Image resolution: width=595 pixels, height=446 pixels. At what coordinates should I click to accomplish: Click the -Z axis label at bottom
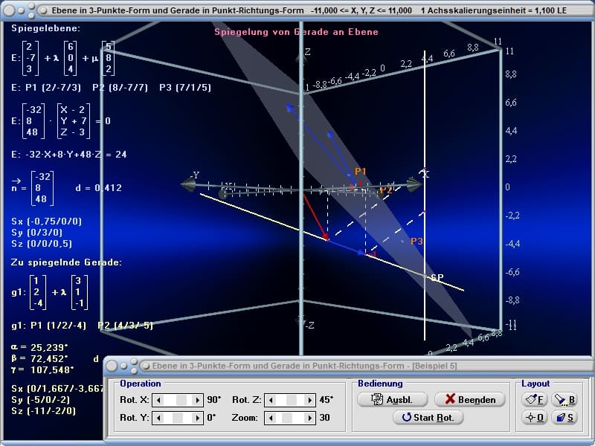tap(309, 326)
